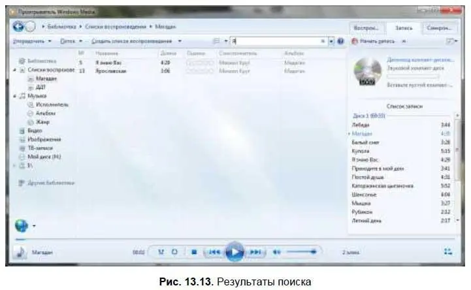The image size is (471, 290).
Task: Click the Back navigation arrow button
Action: point(18,27)
